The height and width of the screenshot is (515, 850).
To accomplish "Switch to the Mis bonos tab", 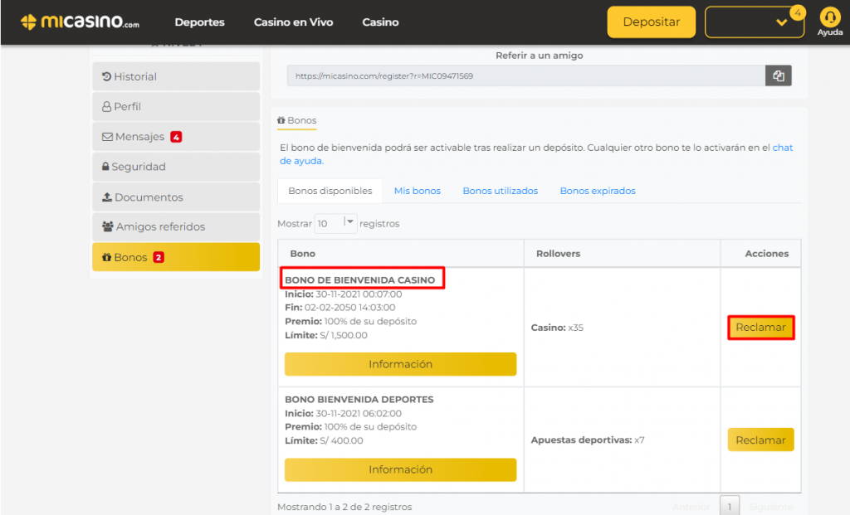I will (417, 191).
